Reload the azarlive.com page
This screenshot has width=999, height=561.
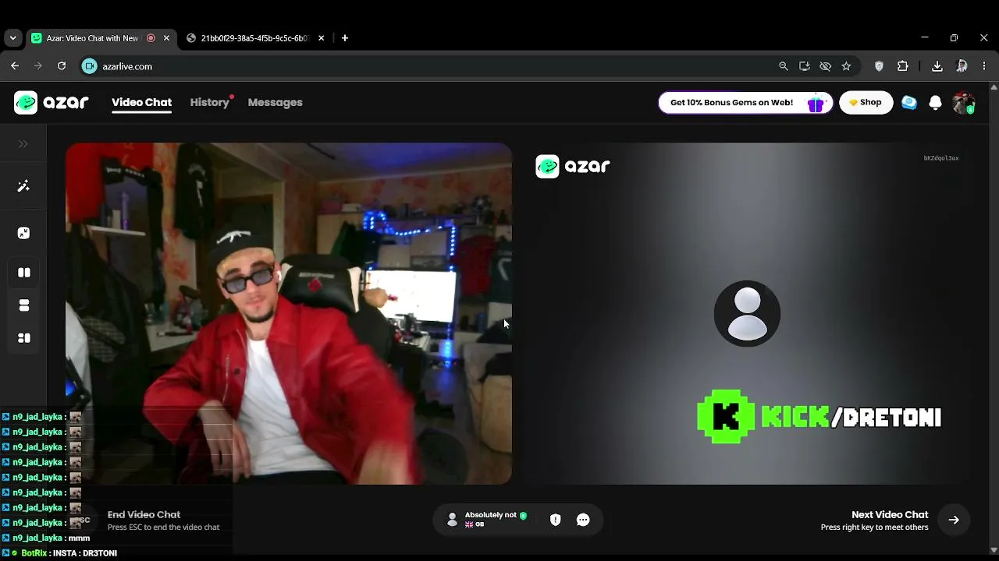point(62,66)
